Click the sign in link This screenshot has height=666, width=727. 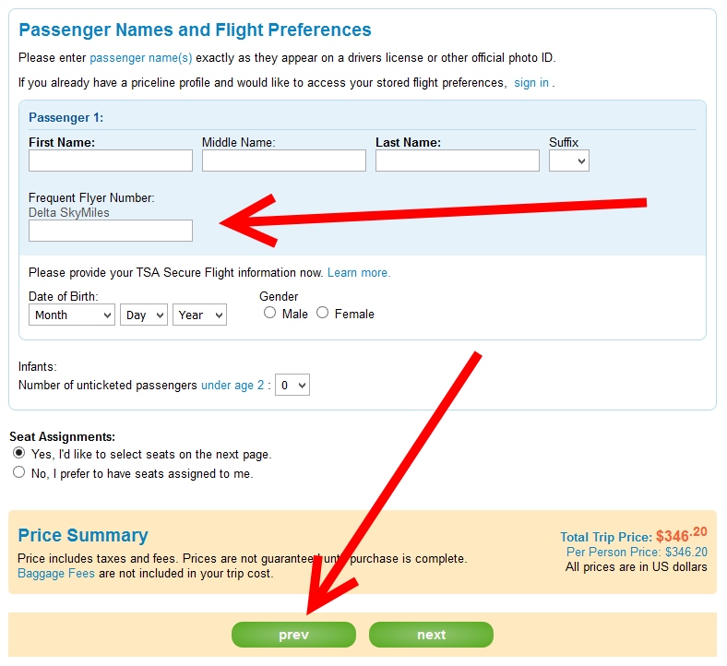(x=531, y=83)
